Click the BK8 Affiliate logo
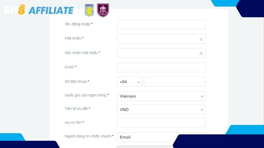Viewport: 264px width, 148px height. click(38, 10)
